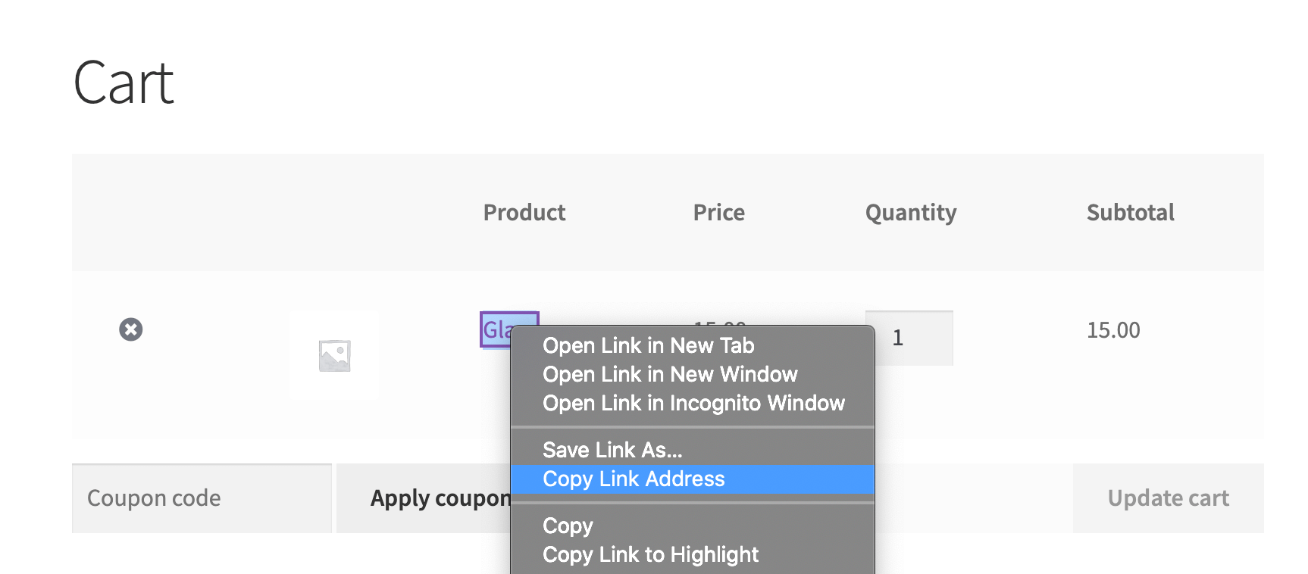Click the Update cart button
Screen dimensions: 1308x574
tap(1168, 498)
